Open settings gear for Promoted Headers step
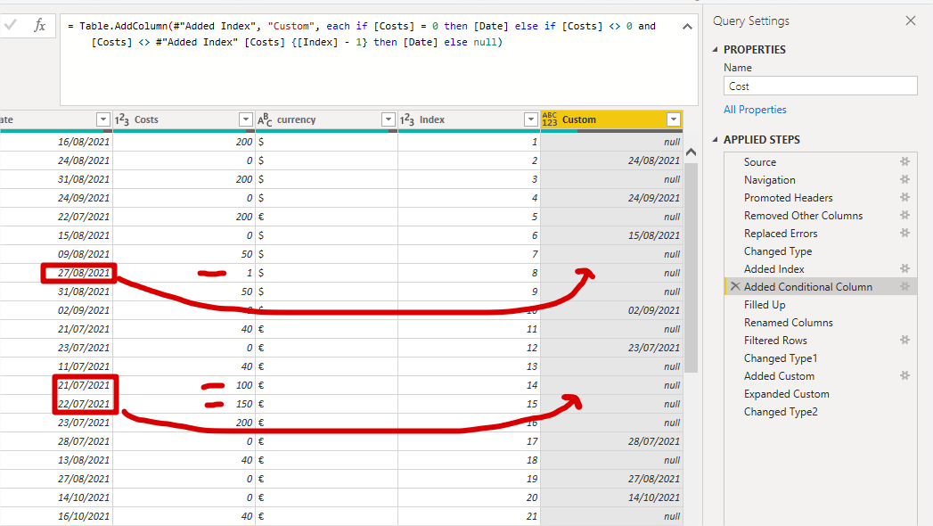The width and height of the screenshot is (933, 526). coord(905,197)
